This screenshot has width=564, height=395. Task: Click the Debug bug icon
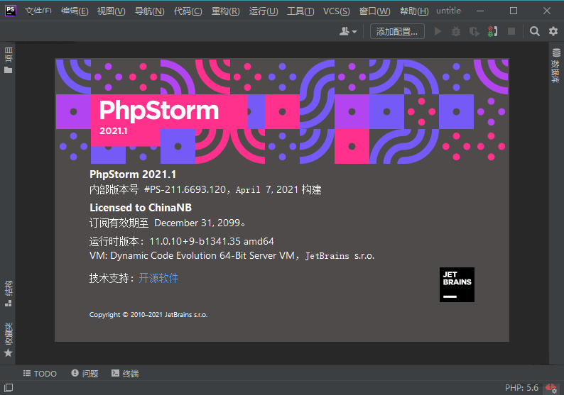(456, 32)
